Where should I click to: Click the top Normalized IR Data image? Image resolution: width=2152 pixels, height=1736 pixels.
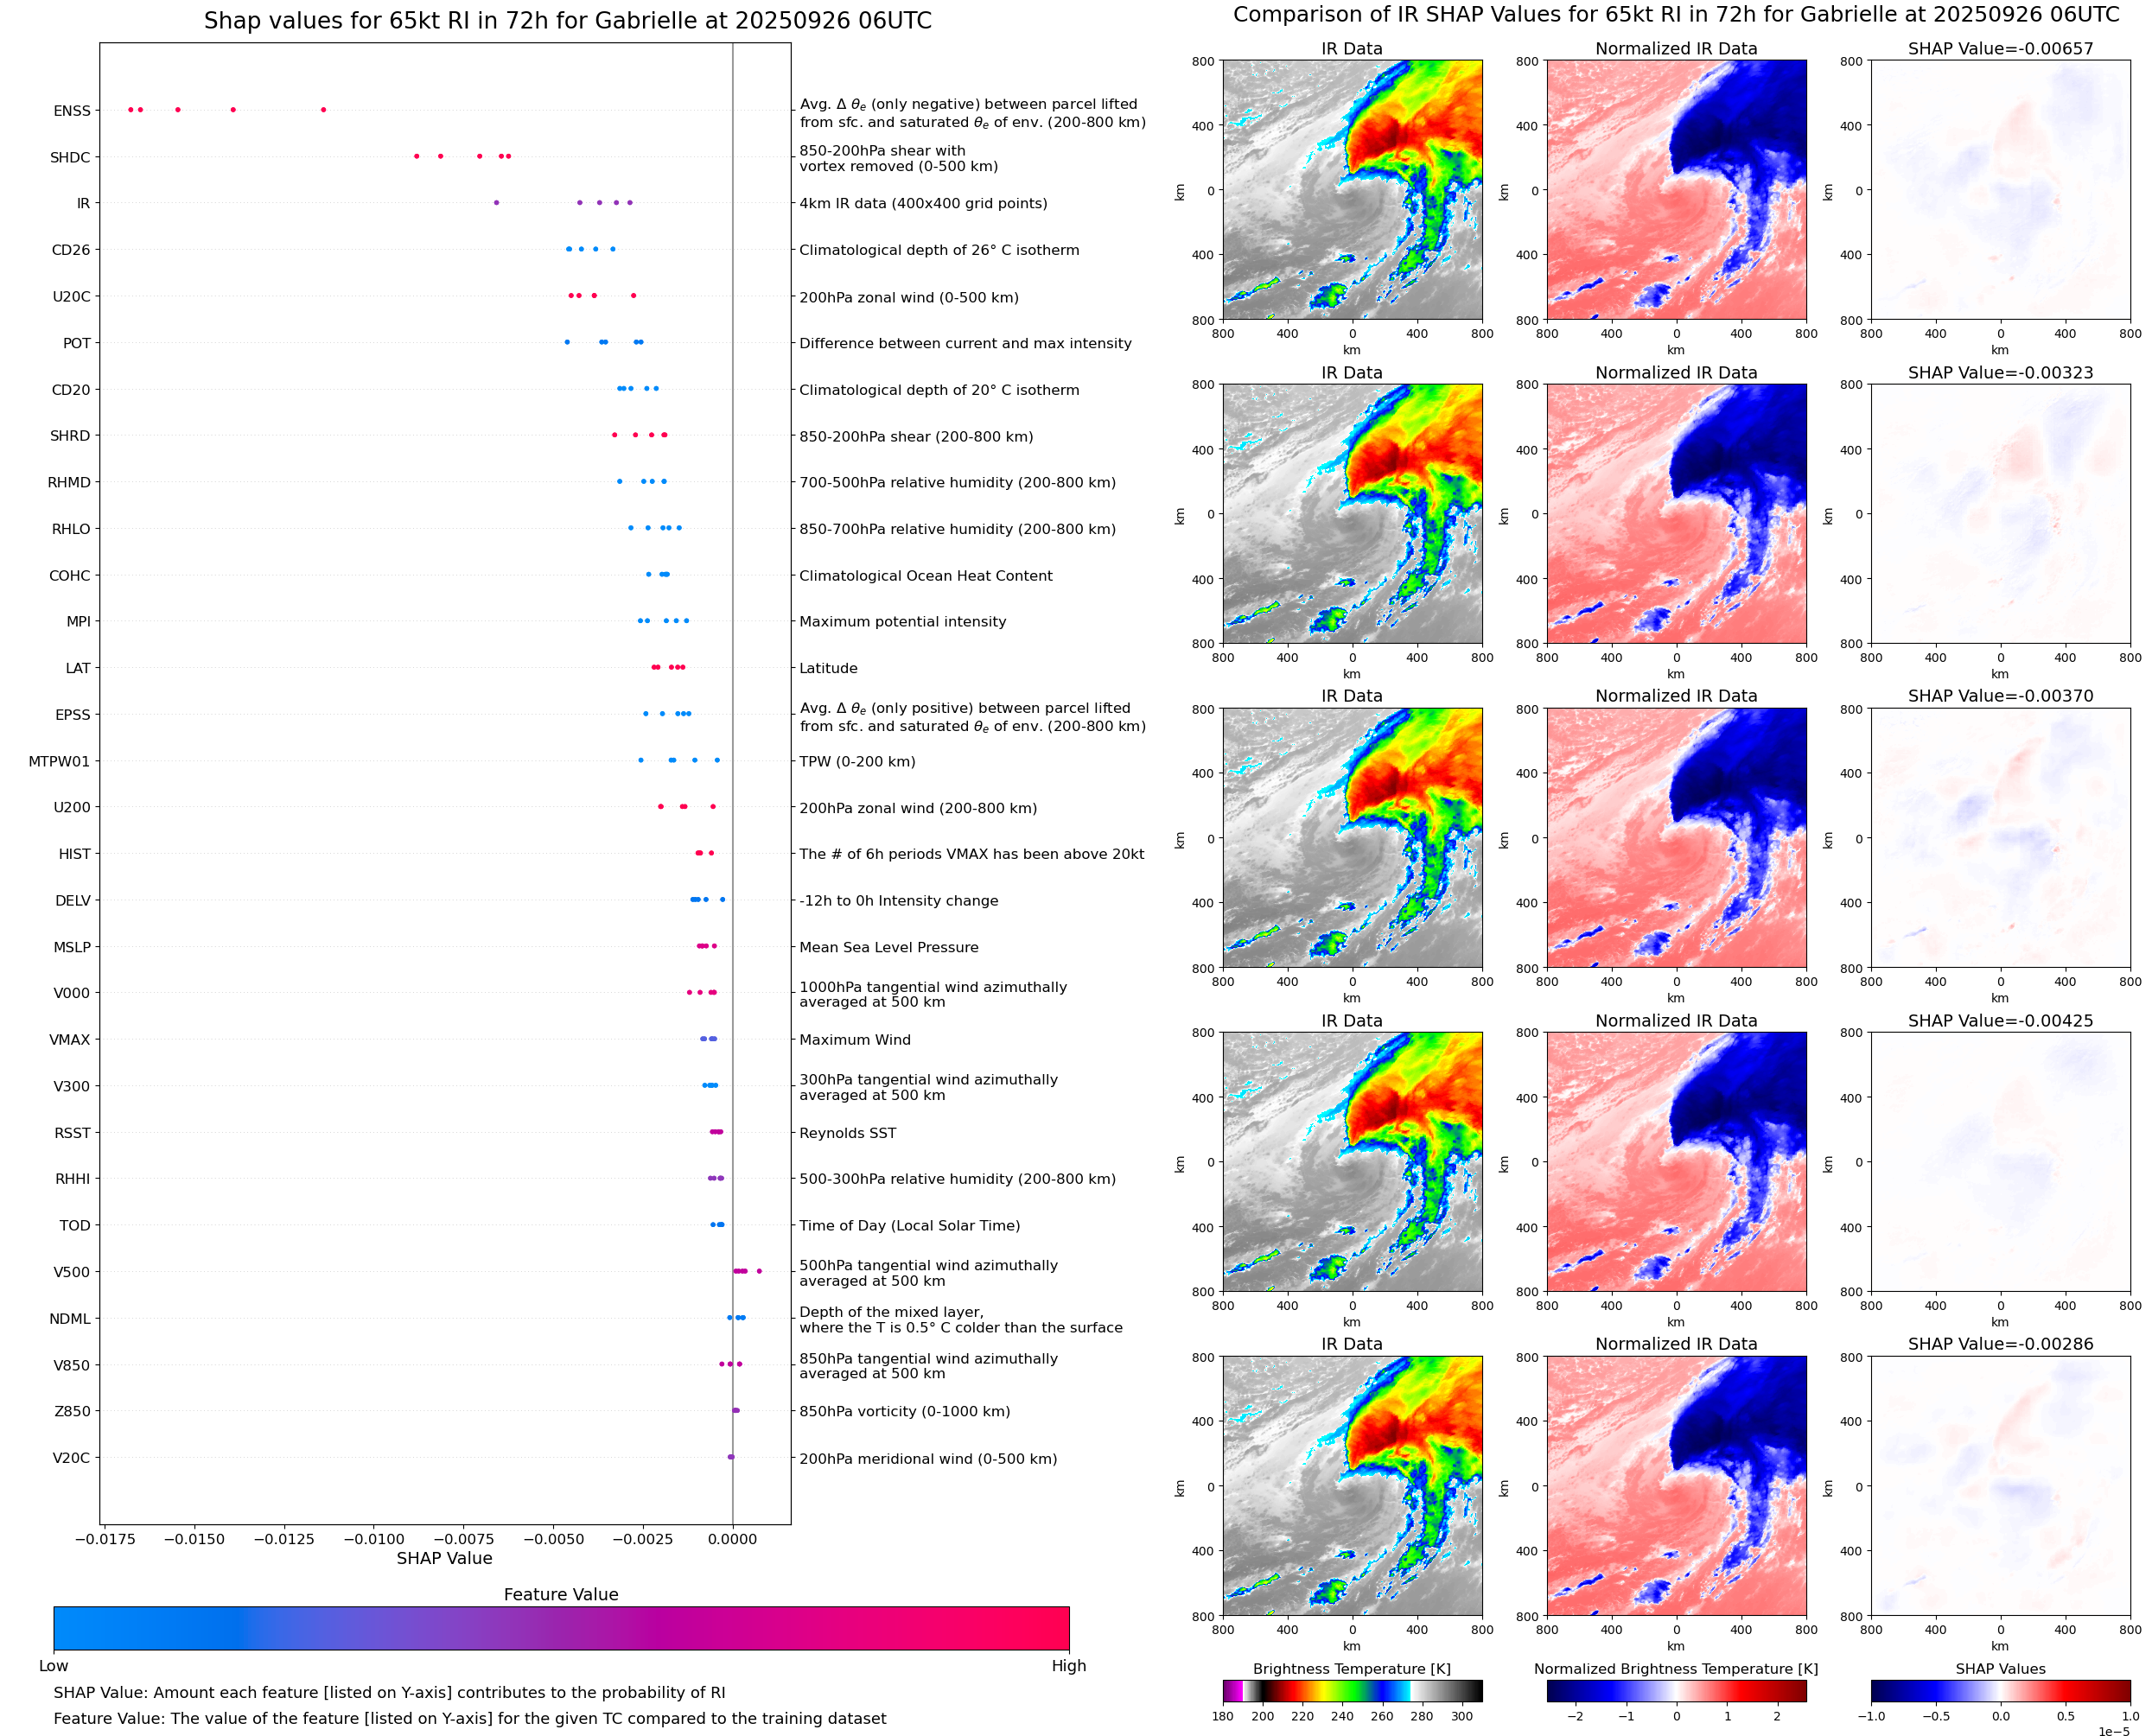(x=1676, y=190)
